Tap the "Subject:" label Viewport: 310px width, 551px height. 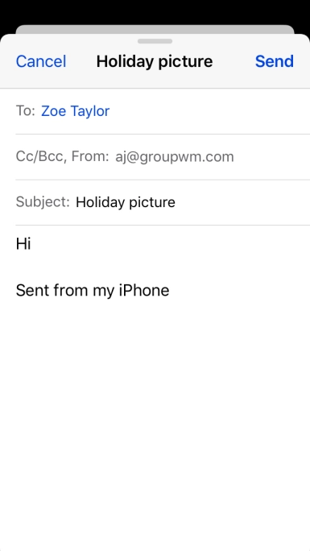tap(43, 202)
